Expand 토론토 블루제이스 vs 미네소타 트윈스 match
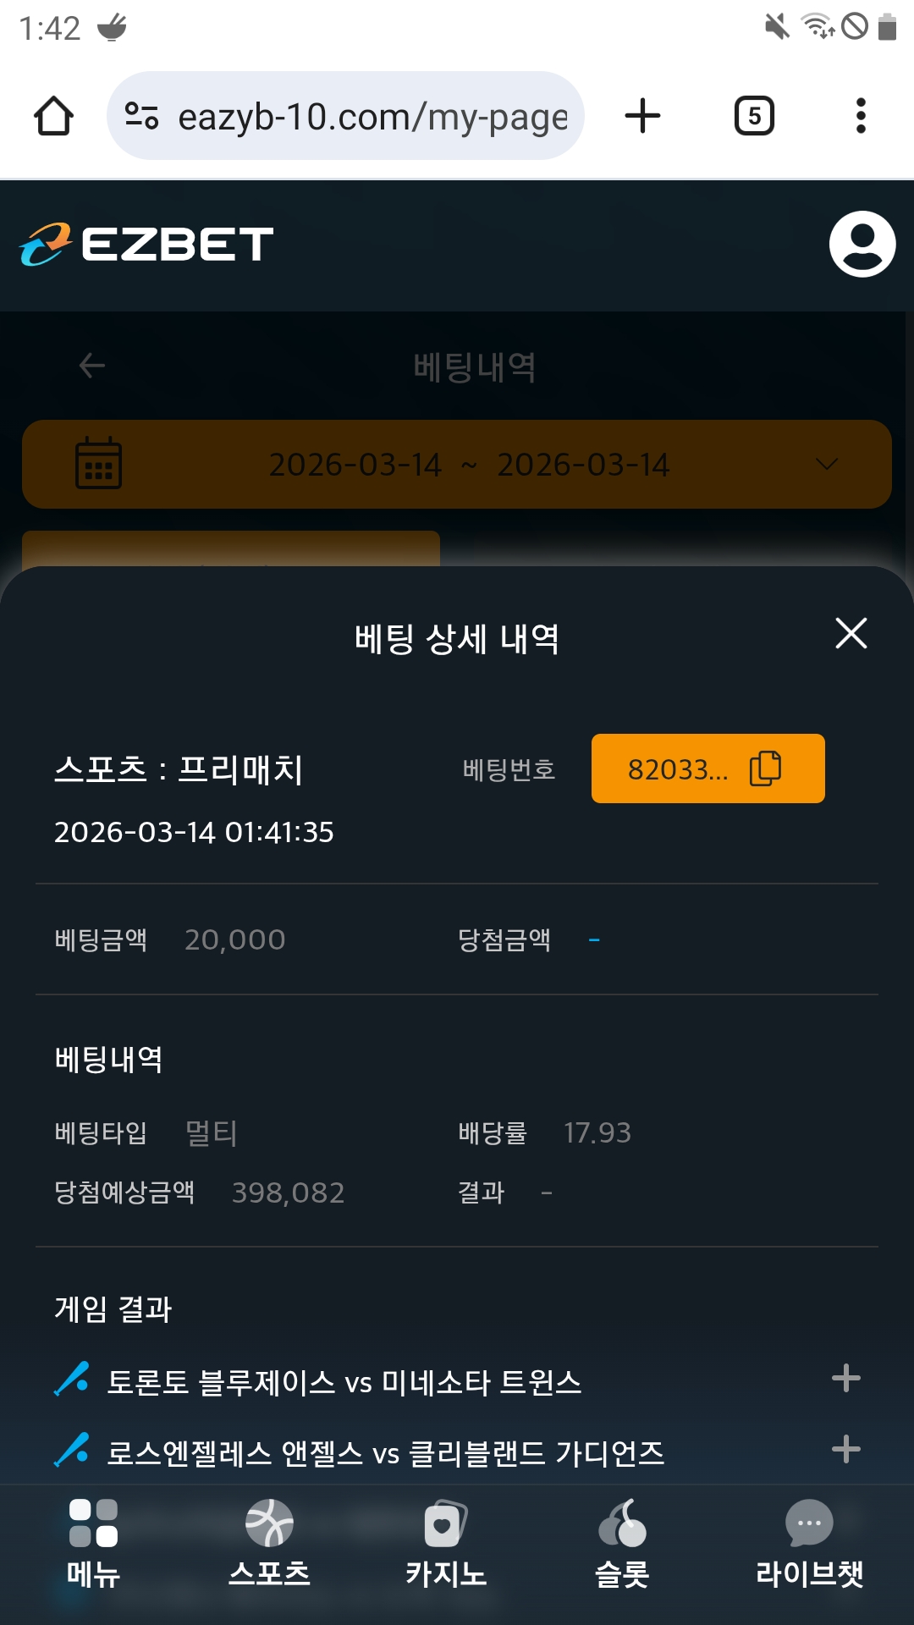Viewport: 914px width, 1625px height. pyautogui.click(x=845, y=1379)
